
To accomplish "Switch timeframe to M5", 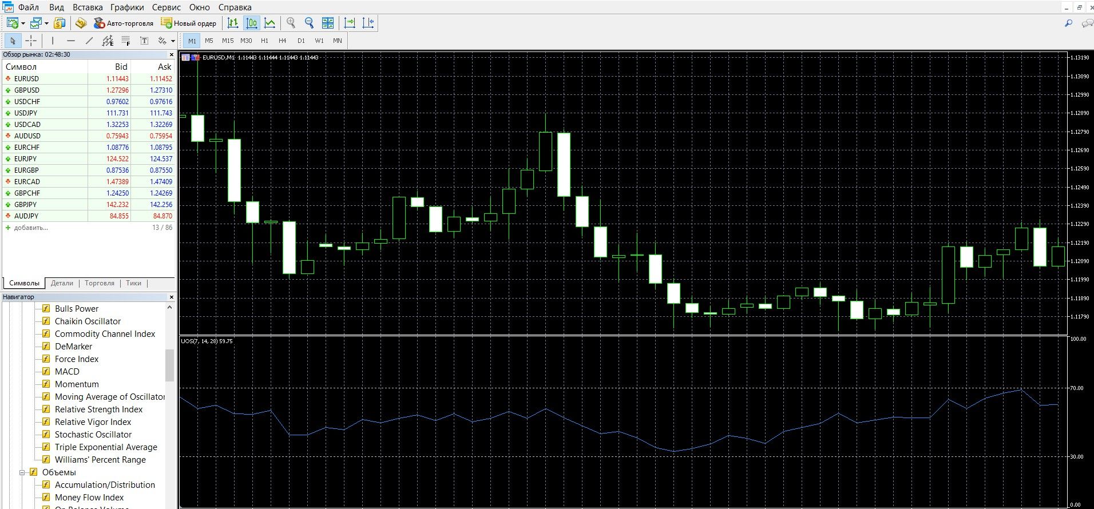I will pyautogui.click(x=209, y=41).
